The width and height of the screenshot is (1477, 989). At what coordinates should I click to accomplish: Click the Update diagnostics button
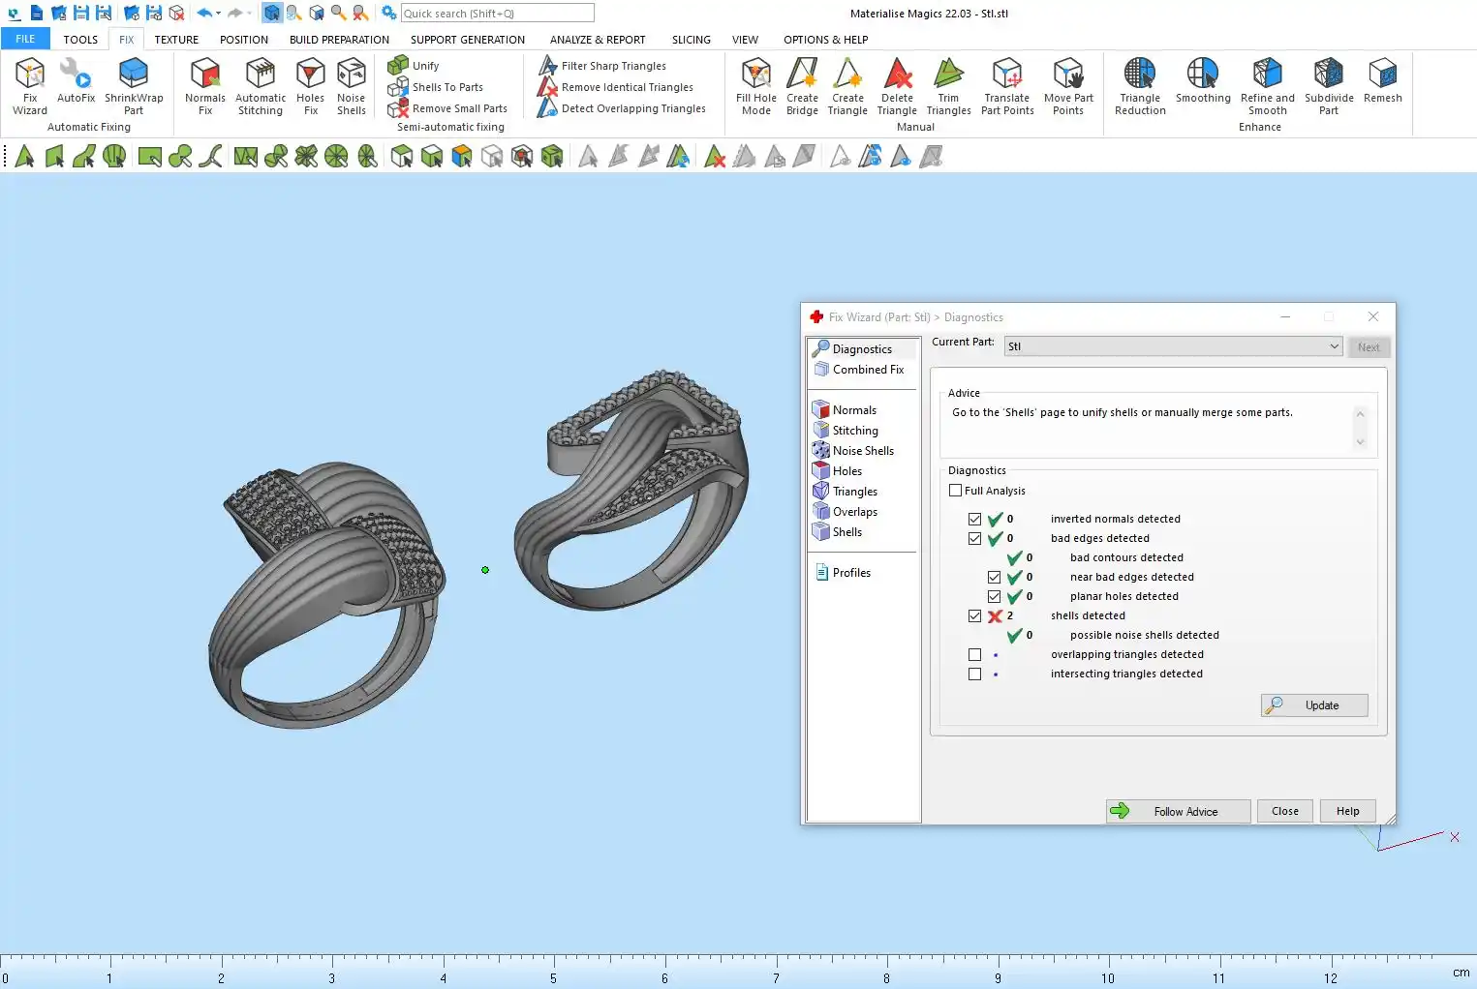[1314, 705]
